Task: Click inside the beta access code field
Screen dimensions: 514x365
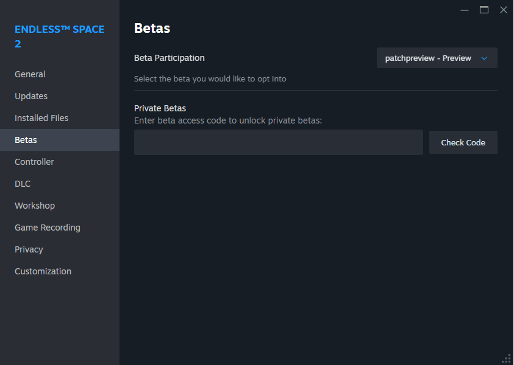Action: pyautogui.click(x=278, y=142)
